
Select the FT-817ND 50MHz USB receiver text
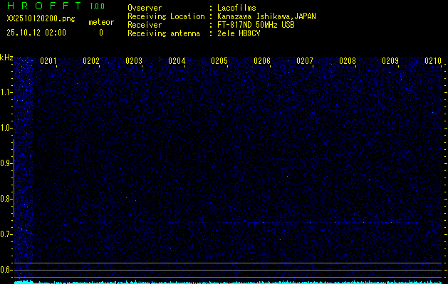[256, 25]
